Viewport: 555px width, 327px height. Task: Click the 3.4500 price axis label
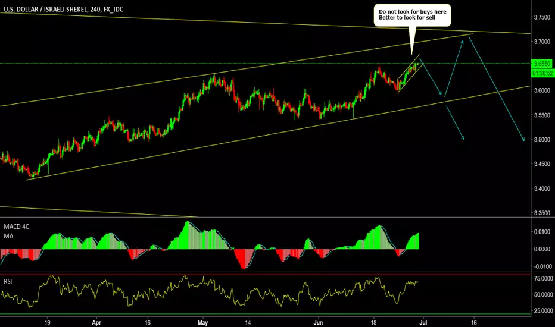[542, 164]
